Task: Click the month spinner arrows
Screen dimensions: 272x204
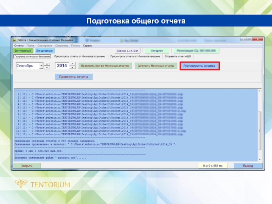Action: point(47,66)
